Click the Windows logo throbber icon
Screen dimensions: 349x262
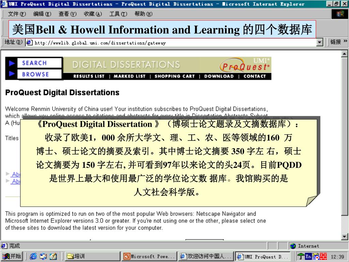coord(340,14)
